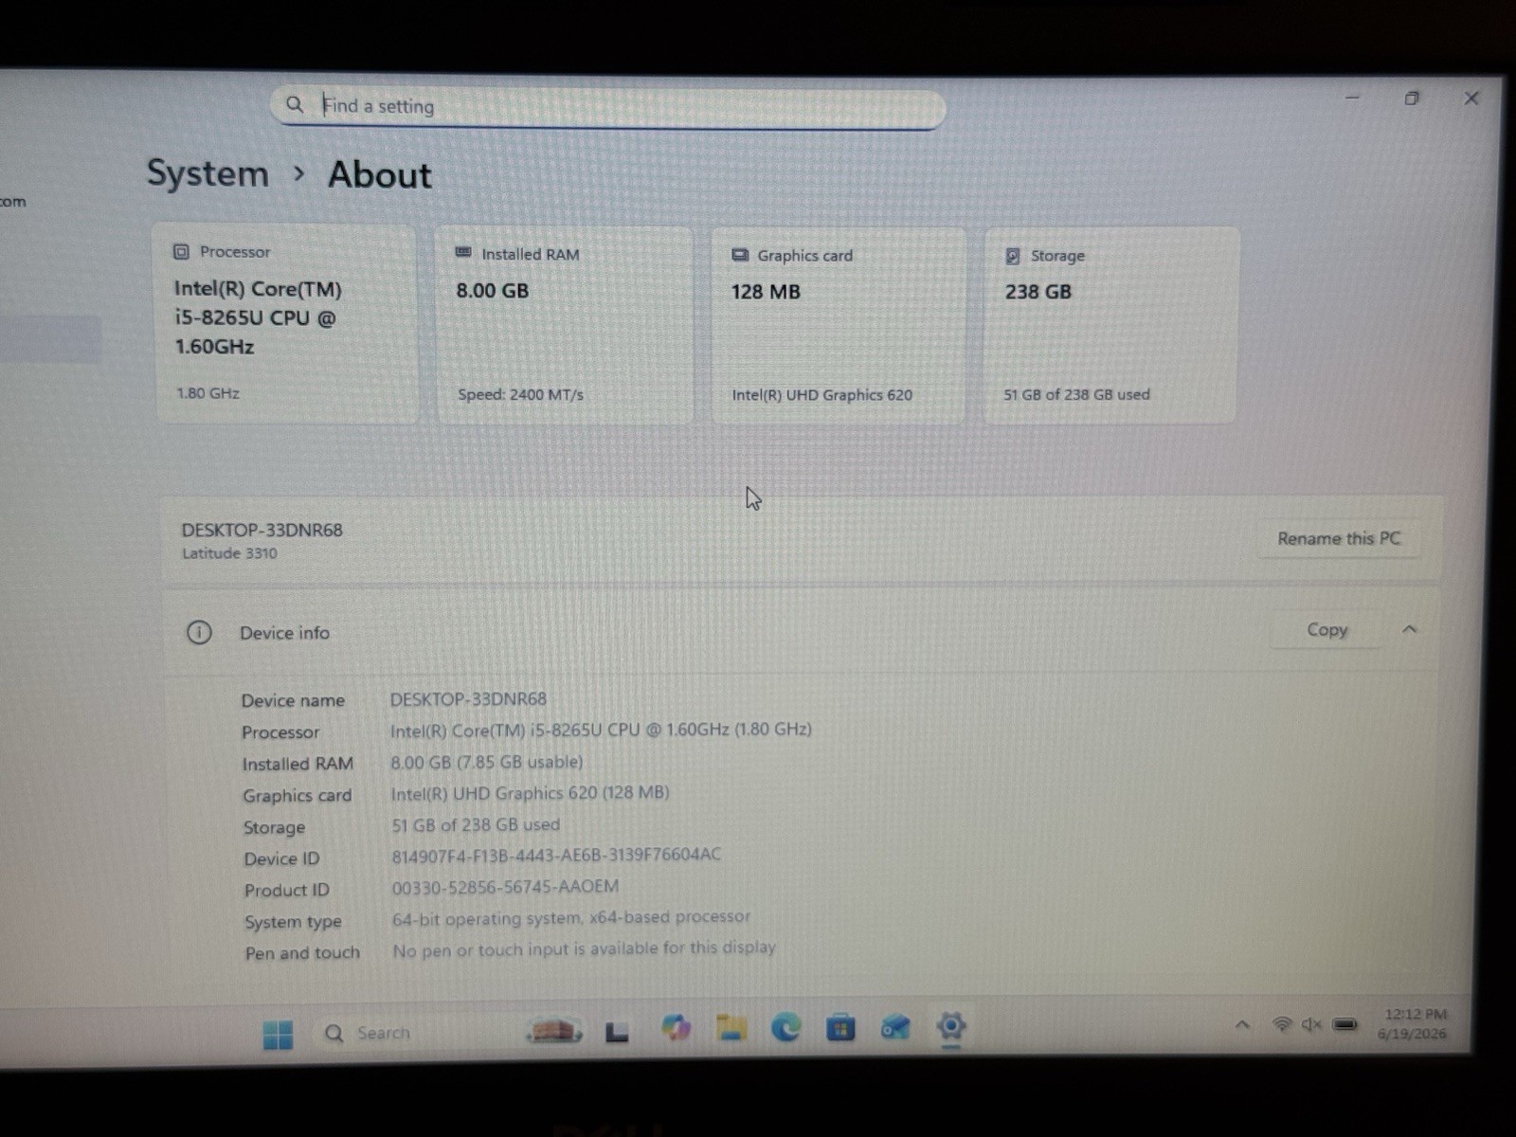Image resolution: width=1516 pixels, height=1137 pixels.
Task: Close the Settings window
Action: [1471, 98]
